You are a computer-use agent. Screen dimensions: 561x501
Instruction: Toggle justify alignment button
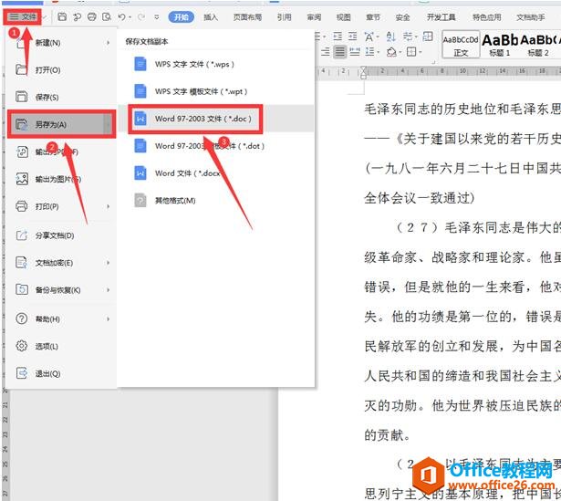click(x=339, y=52)
